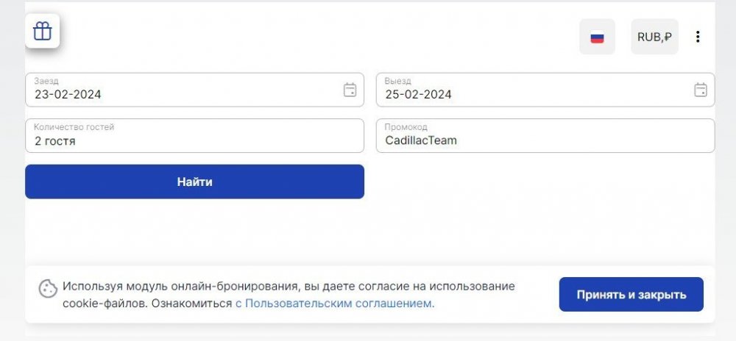Click the Заезд field label
The width and height of the screenshot is (736, 341).
46,81
